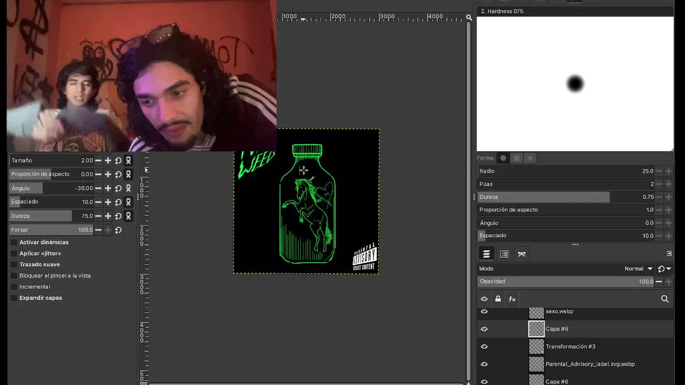
Task: Reset the Ángulo value in tool options
Action: pyautogui.click(x=118, y=188)
